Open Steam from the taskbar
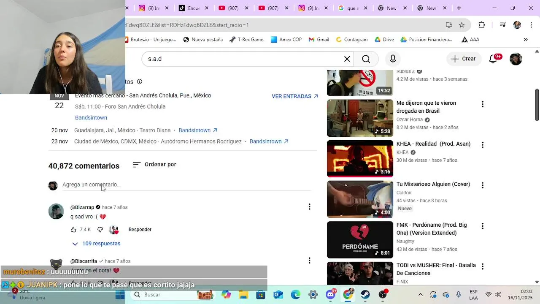Screen dimensions: 540x304 (x=365, y=295)
